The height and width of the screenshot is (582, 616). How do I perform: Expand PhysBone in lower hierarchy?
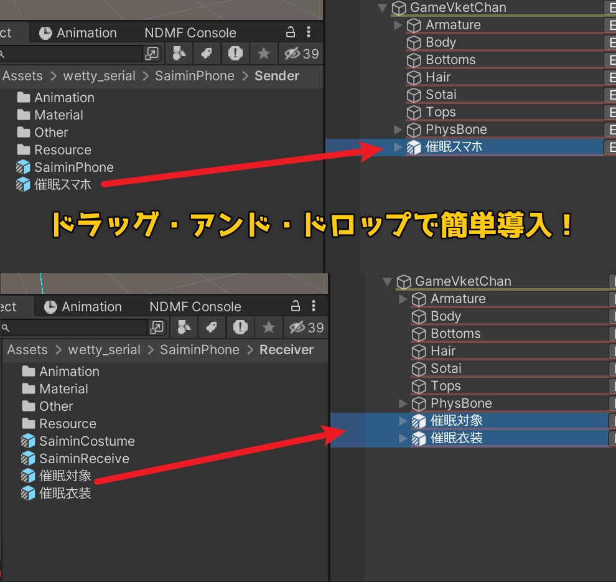pyautogui.click(x=403, y=403)
